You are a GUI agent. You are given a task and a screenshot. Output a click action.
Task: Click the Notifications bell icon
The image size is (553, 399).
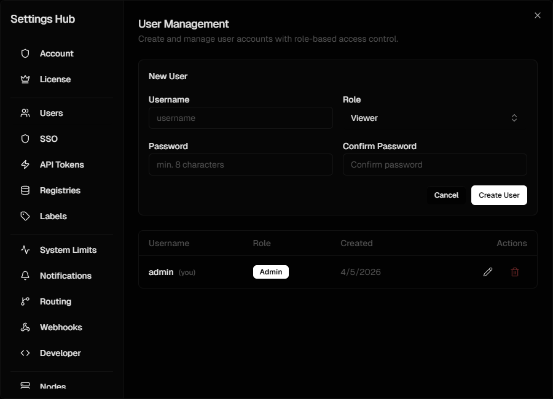click(x=25, y=276)
